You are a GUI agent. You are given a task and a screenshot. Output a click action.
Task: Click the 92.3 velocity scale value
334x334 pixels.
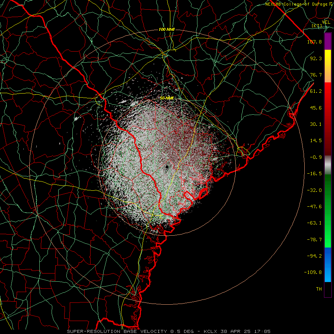(316, 58)
